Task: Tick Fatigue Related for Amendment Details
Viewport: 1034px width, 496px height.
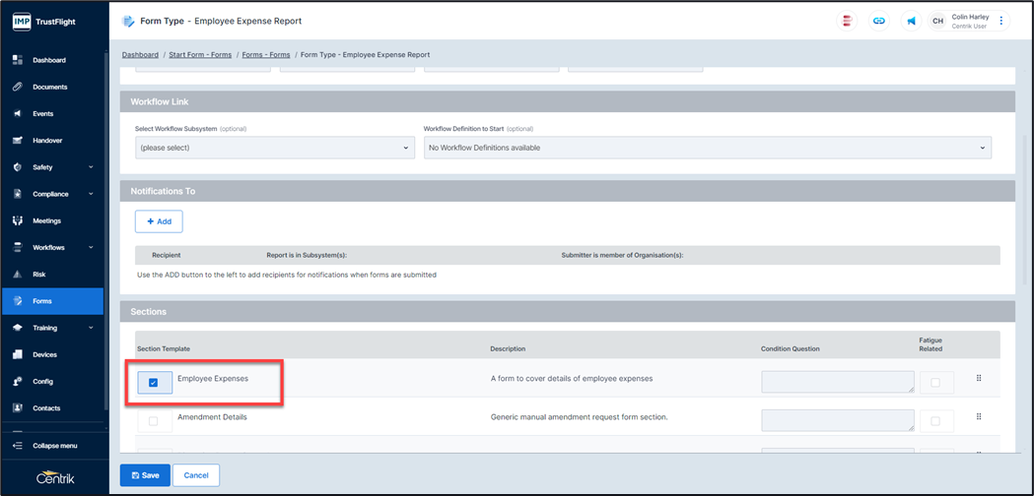Action: 935,421
